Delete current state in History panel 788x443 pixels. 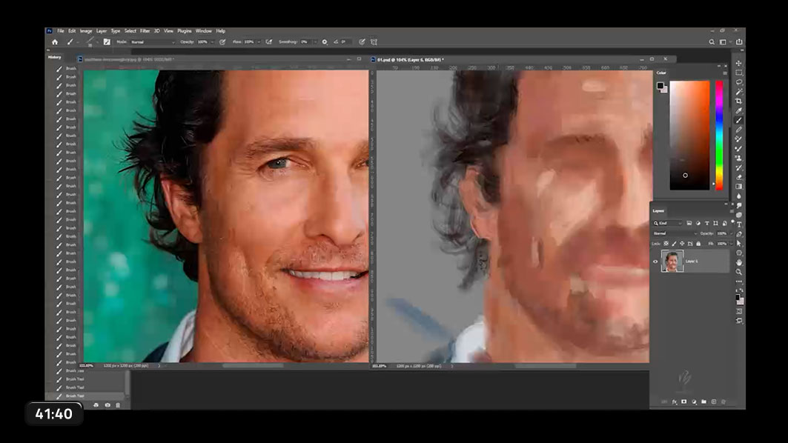point(118,405)
